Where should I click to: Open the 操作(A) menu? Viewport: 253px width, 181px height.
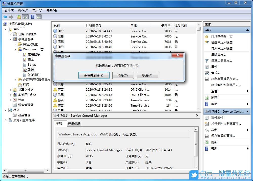tap(23, 11)
